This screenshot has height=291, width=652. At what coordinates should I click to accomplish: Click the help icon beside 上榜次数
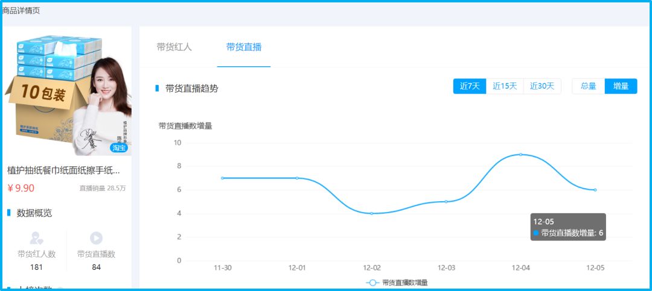[60, 289]
